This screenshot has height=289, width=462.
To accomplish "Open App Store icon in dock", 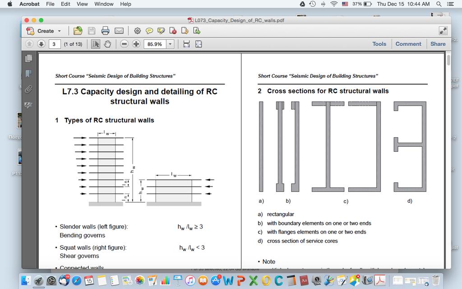I will (216, 280).
